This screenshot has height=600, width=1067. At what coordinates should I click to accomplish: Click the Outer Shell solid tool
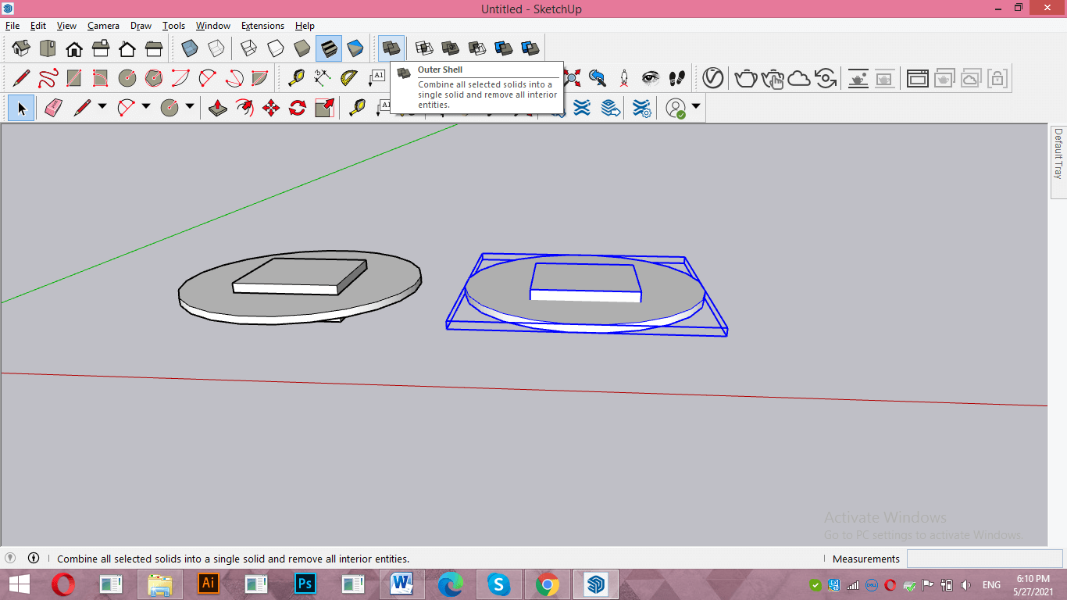tap(391, 49)
